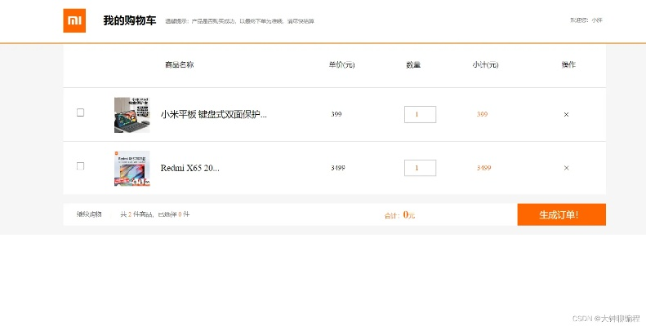Image resolution: width=646 pixels, height=326 pixels.
Task: Click the orange Mi logo
Action: pyautogui.click(x=74, y=20)
